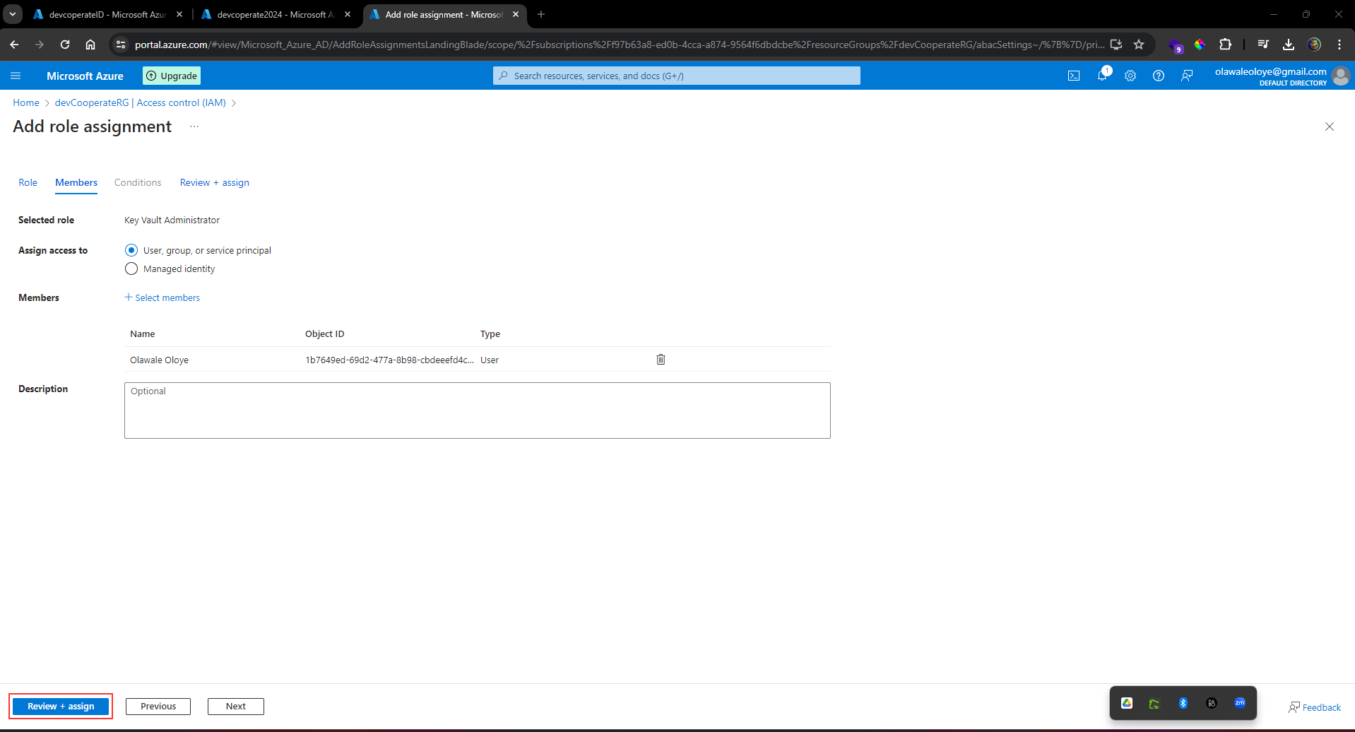Click the Olawale Oloye member name

(159, 360)
